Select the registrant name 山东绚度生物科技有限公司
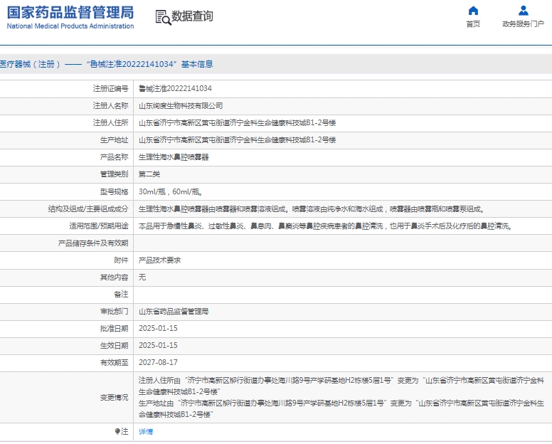The image size is (552, 444). pyautogui.click(x=181, y=105)
